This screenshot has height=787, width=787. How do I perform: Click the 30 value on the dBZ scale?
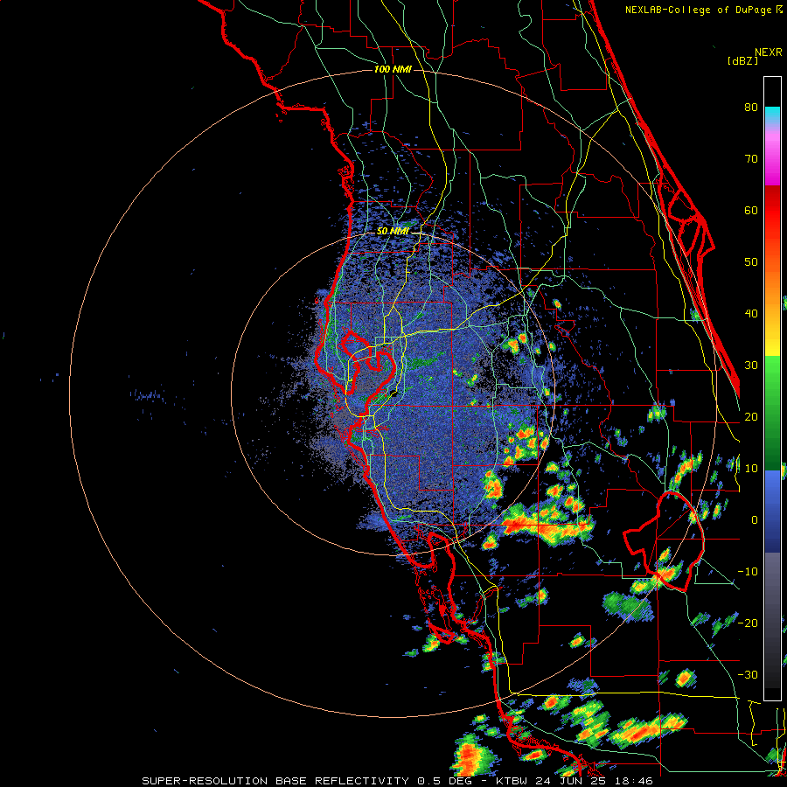751,366
